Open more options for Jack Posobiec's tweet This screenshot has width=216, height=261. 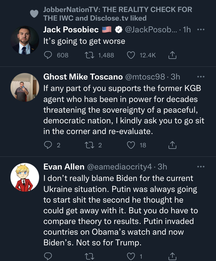[201, 30]
